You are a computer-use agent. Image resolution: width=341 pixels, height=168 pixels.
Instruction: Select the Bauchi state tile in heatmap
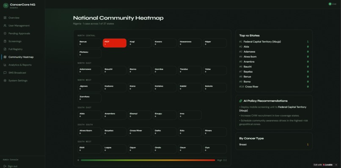point(115,70)
